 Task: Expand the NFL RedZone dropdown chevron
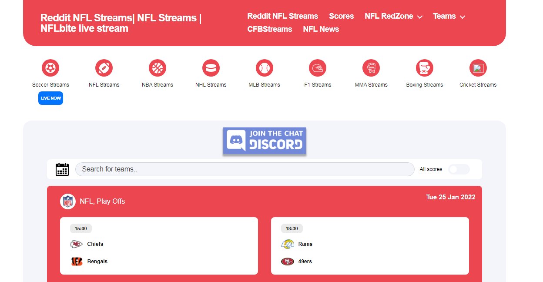[x=420, y=17]
